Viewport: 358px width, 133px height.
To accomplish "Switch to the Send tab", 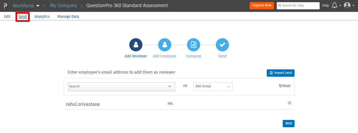I will point(23,16).
